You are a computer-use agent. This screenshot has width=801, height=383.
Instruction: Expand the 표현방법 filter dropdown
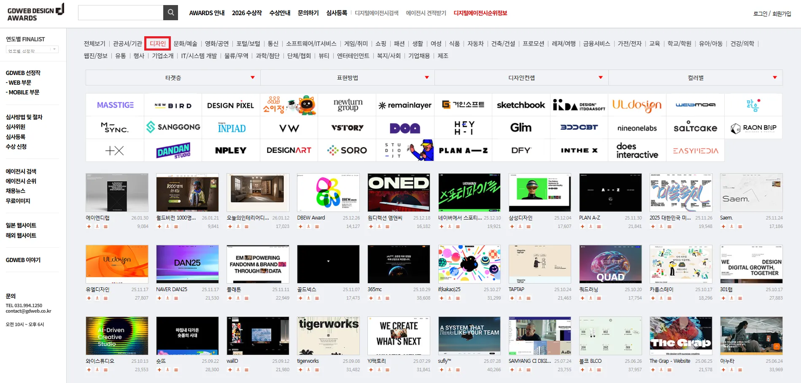348,78
